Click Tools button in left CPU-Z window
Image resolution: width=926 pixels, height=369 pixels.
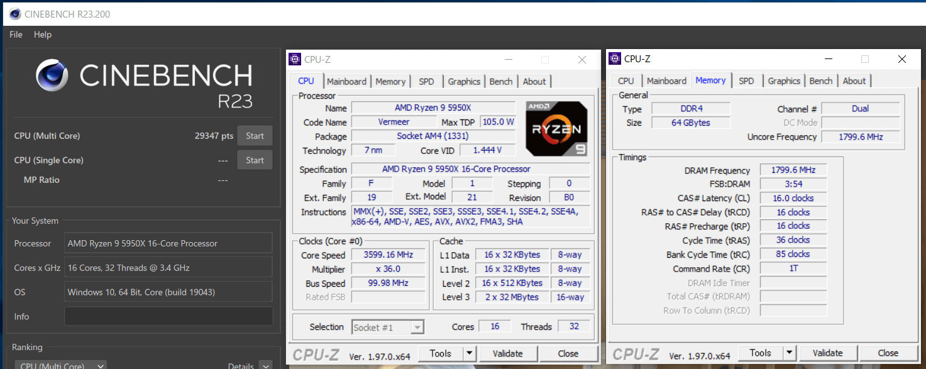[441, 353]
